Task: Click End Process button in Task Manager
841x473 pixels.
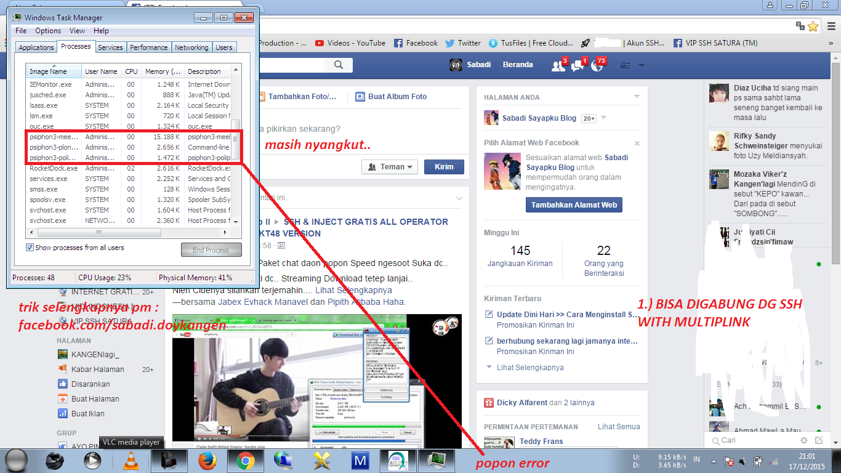Action: 211,250
